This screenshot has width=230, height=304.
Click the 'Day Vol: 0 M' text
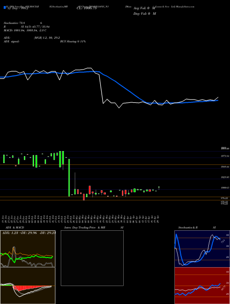(144, 14)
